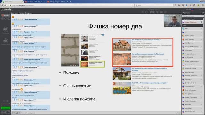Viewport: 205px width, 115px height.
Task: Adjust the upper volume slider in sidebar
Action: coord(5,103)
